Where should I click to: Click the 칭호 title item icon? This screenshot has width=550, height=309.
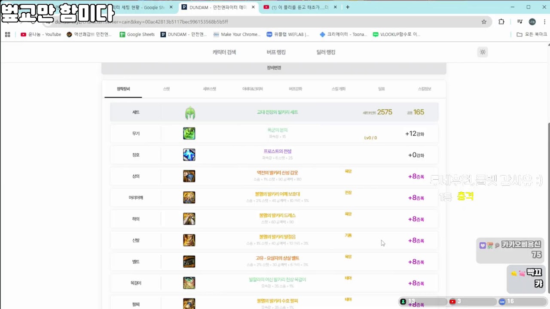[189, 155]
